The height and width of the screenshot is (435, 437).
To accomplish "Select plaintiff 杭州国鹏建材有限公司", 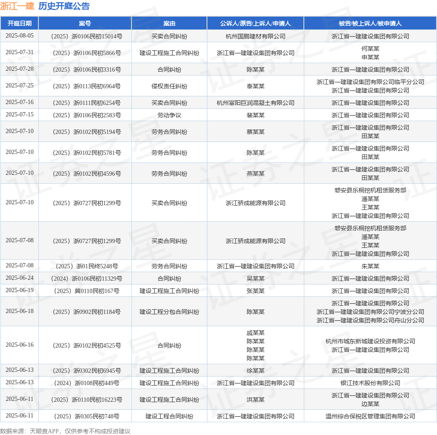I will click(x=256, y=36).
